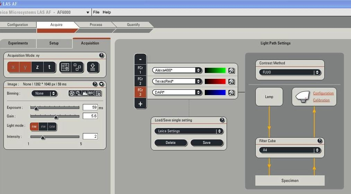Click the Intensity slider handle
Image resolution: width=351 pixels, height=194 pixels.
tap(43, 137)
